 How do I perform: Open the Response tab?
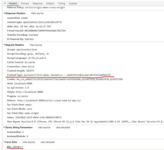(37, 3)
